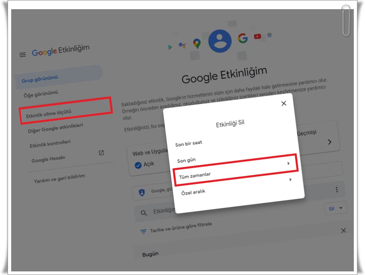365x275 pixels.
Task: Click the external link icon by Google Hesabı
Action: pyautogui.click(x=101, y=153)
